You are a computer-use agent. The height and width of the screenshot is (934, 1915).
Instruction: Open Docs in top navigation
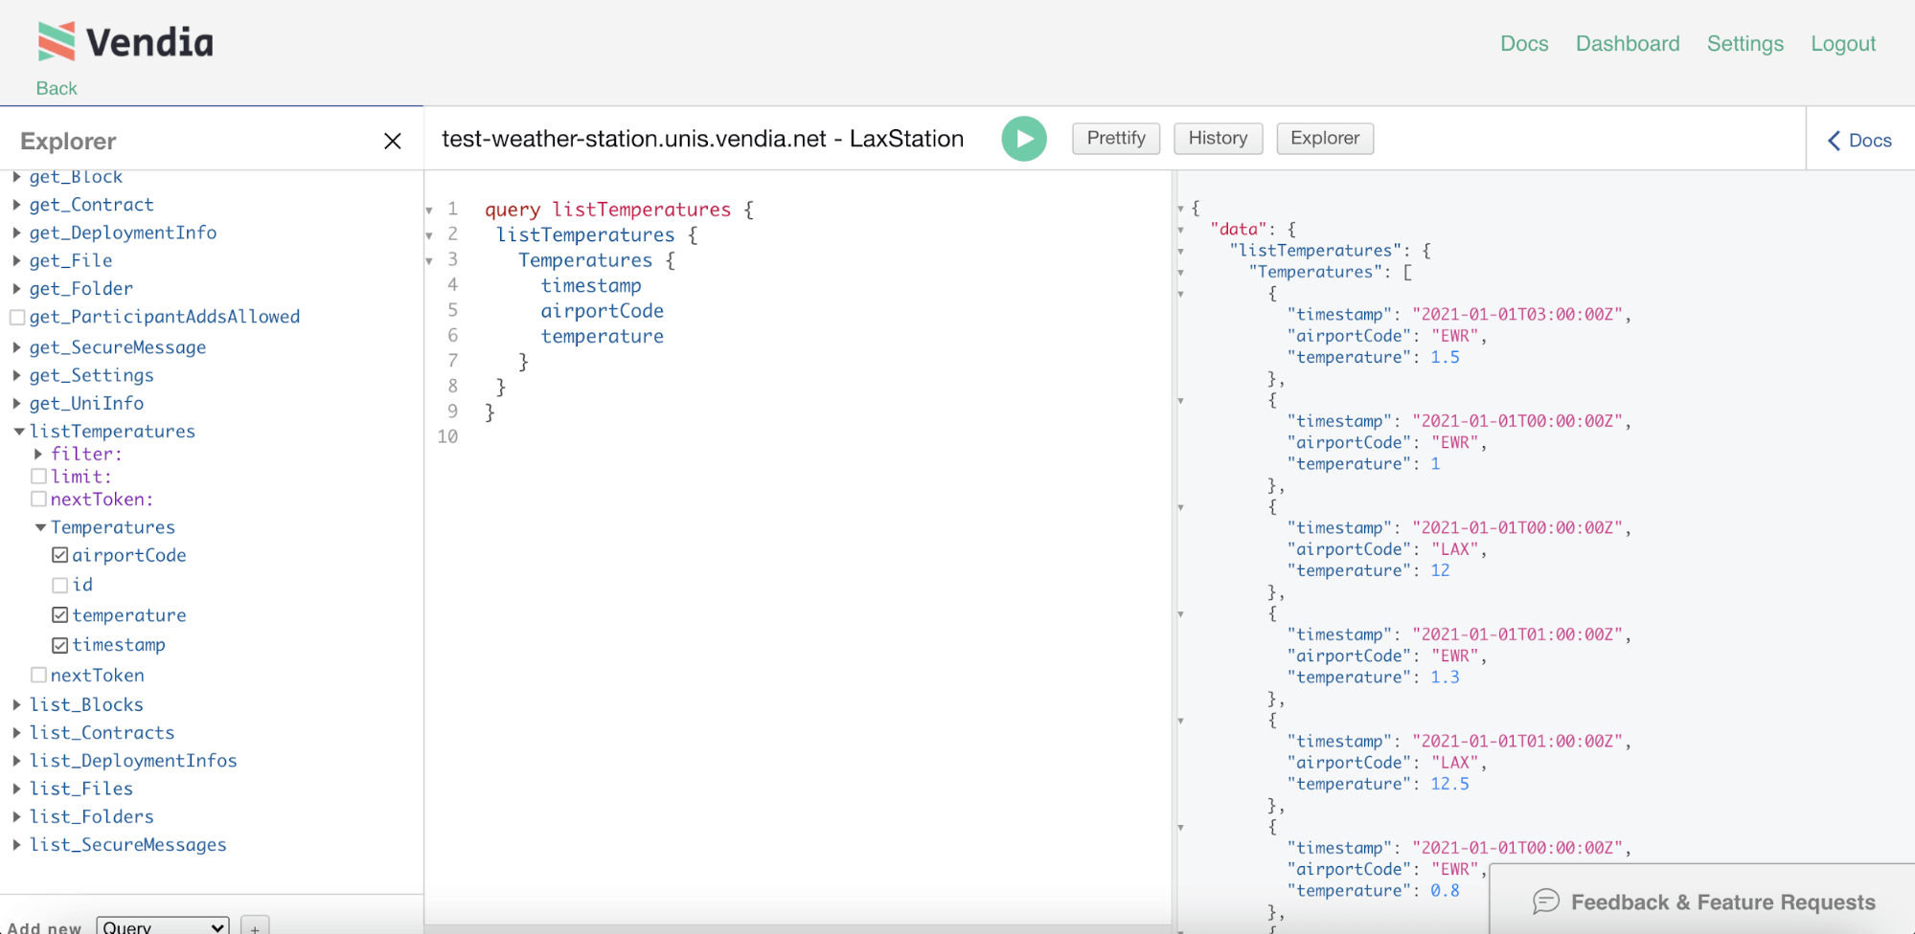(1524, 44)
